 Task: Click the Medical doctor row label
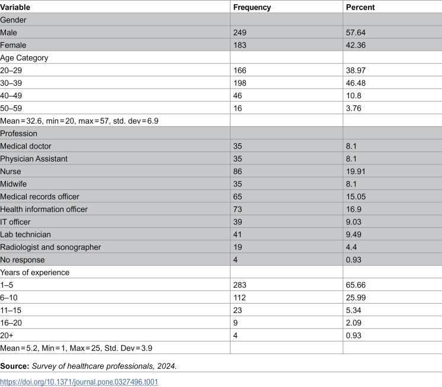pos(25,146)
